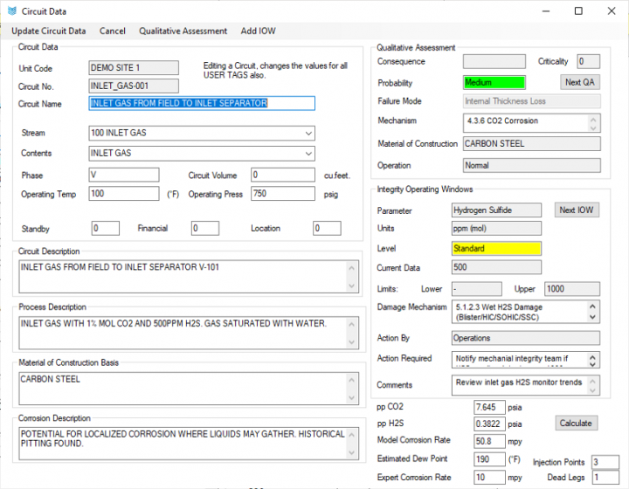Screen dimensions: 629x489
Task: Click the Circuit Data app icon in title bar
Action: coord(12,11)
